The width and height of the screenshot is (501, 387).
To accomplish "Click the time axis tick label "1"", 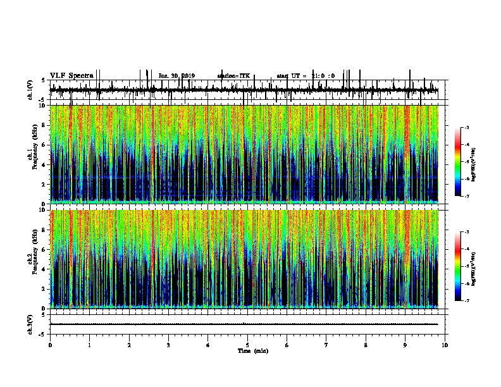I will click(x=89, y=345).
